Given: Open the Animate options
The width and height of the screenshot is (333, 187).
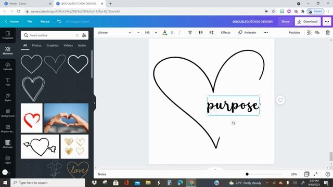Looking at the screenshot, I should (247, 33).
